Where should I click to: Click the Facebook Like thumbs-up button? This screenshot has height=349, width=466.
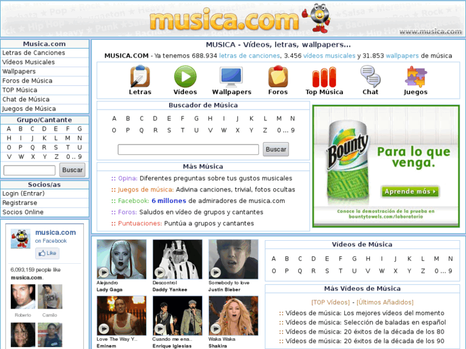point(47,253)
